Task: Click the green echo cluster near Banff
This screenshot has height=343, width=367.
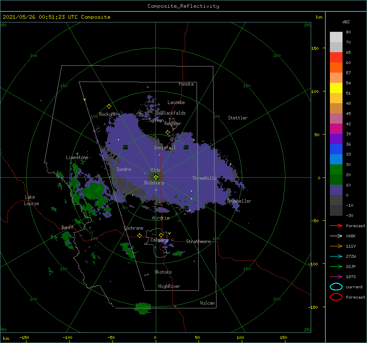Action: coord(67,239)
